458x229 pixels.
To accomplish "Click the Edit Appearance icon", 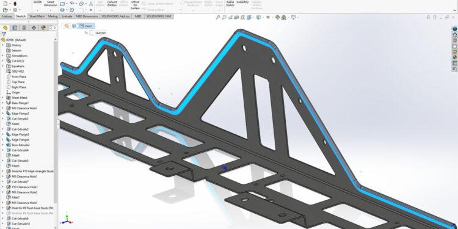I will click(277, 18).
